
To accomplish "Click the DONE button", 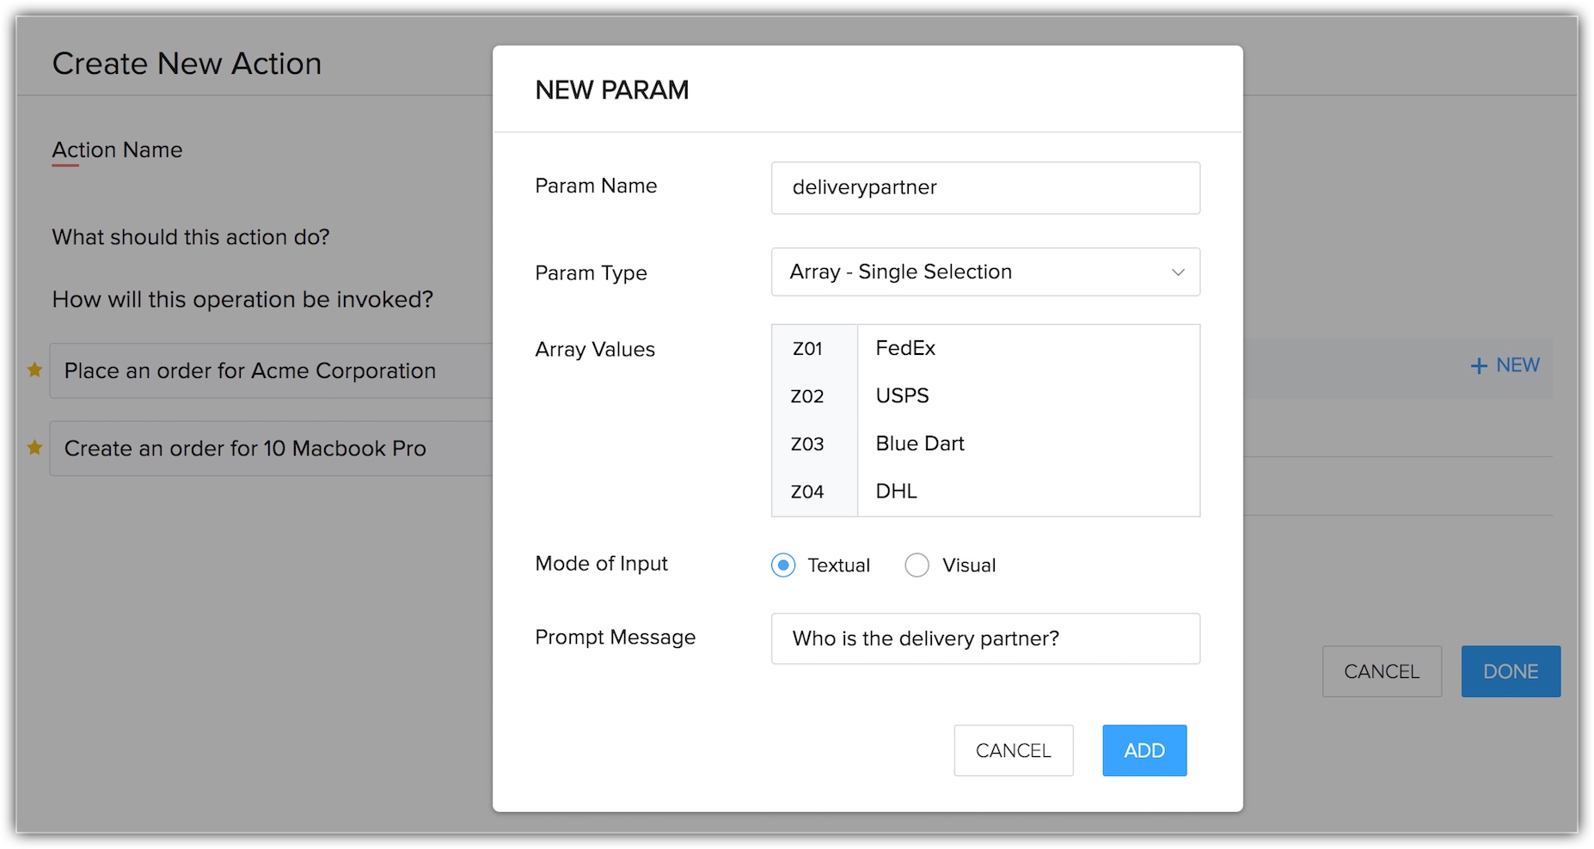I will (1510, 671).
